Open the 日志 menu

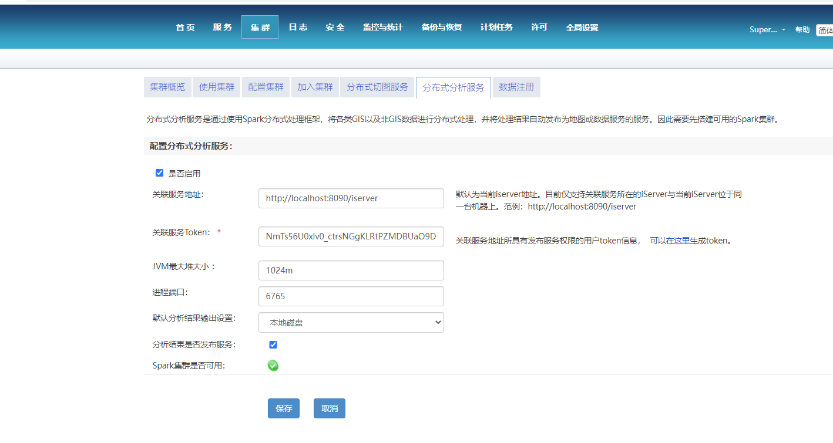click(x=298, y=28)
